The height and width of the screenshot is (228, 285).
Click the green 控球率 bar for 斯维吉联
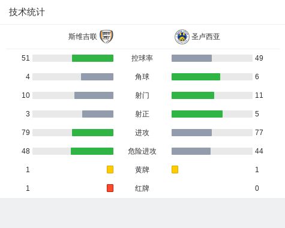92,58
